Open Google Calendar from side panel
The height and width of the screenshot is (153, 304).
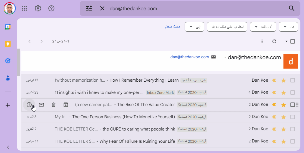coord(8,27)
